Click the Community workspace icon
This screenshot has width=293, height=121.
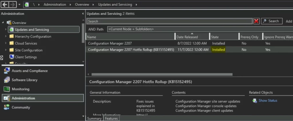click(x=7, y=107)
